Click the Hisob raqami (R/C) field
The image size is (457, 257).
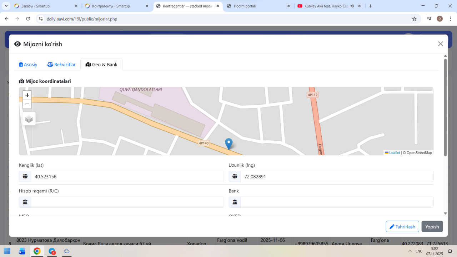tap(127, 202)
